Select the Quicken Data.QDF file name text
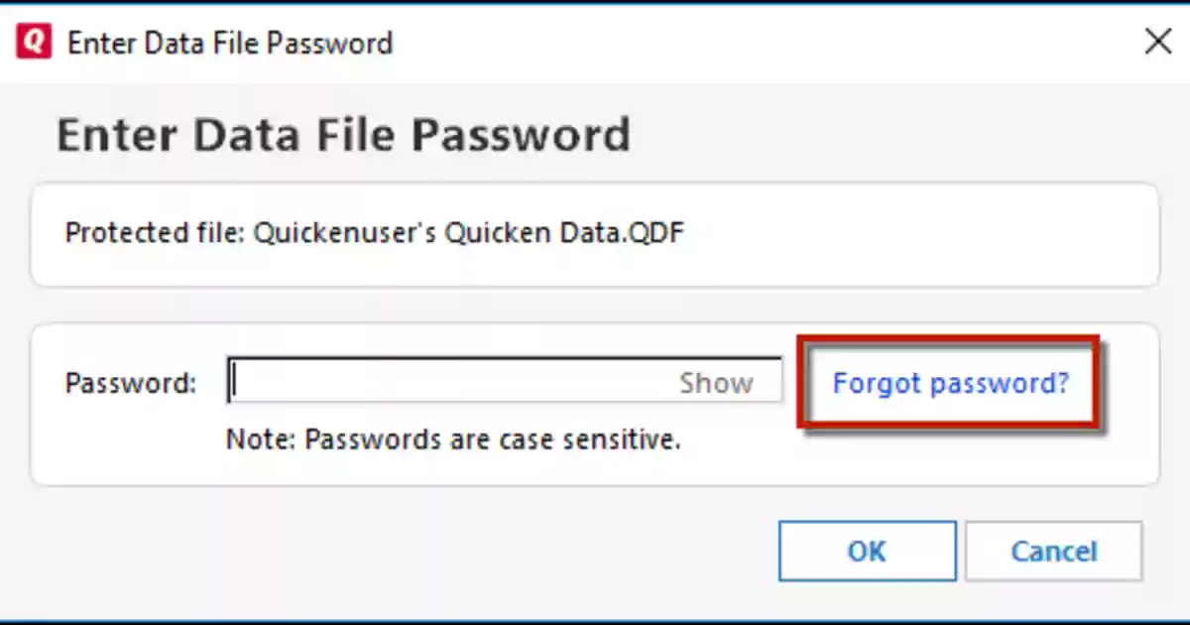Image resolution: width=1190 pixels, height=625 pixels. pos(564,233)
